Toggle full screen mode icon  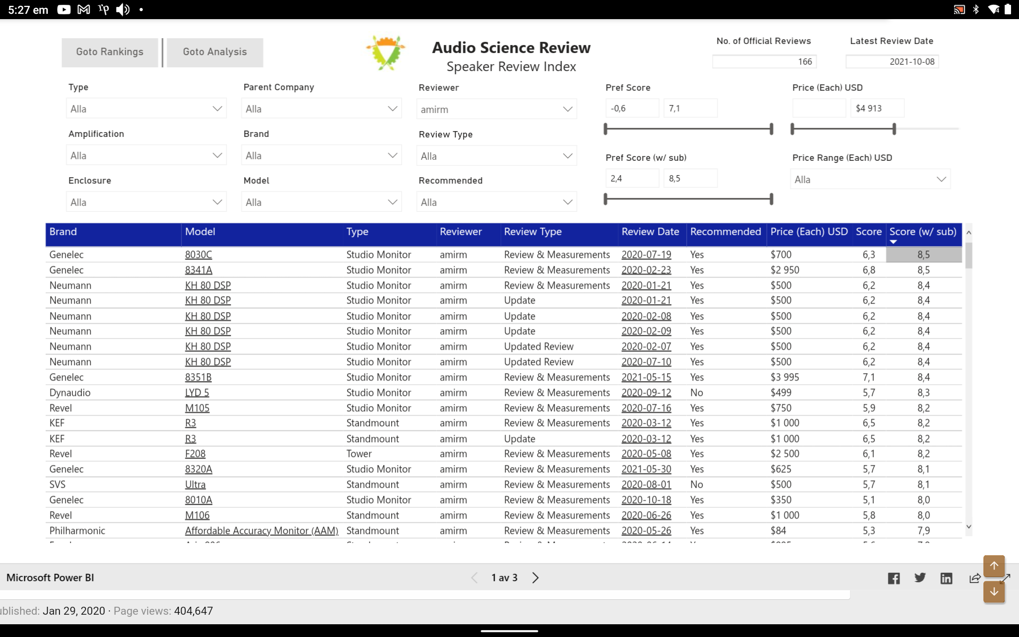click(x=1005, y=578)
